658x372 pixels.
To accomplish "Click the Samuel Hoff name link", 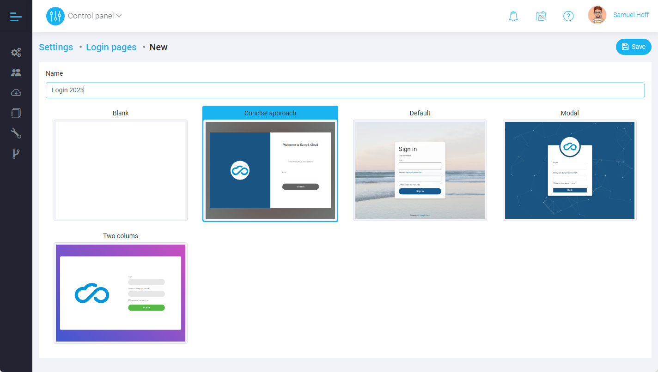I will 631,15.
